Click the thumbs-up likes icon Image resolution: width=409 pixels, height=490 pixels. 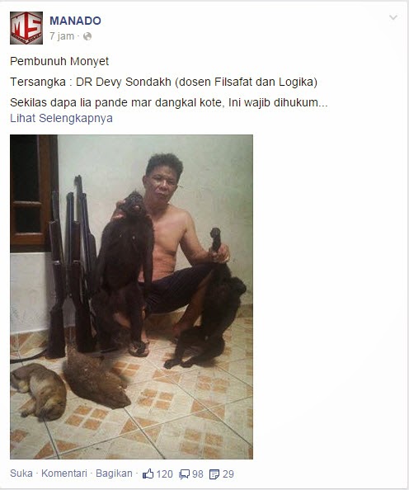click(x=148, y=474)
